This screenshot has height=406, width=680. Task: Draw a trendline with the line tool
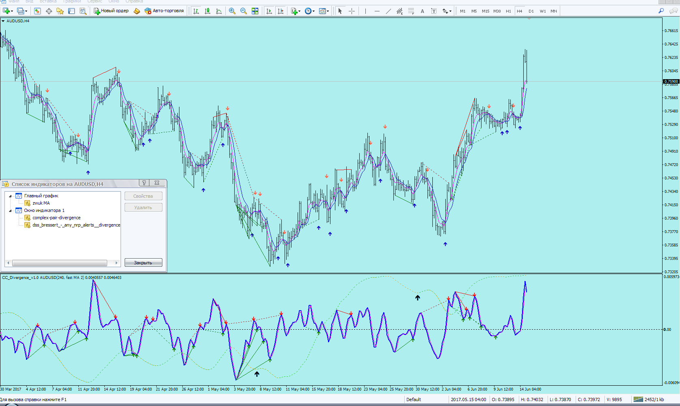click(388, 11)
